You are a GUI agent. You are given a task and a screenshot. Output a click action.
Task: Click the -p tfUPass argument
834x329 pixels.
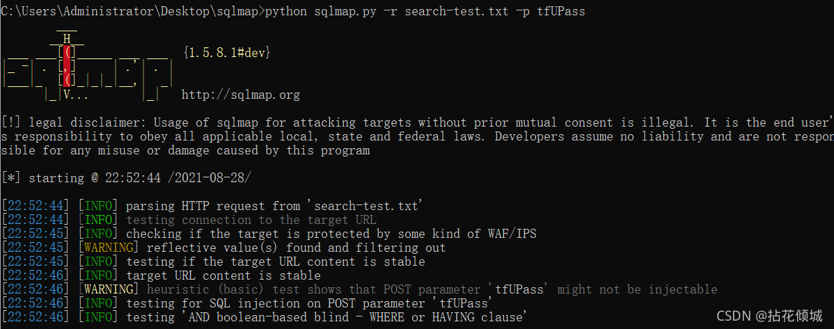click(x=550, y=11)
